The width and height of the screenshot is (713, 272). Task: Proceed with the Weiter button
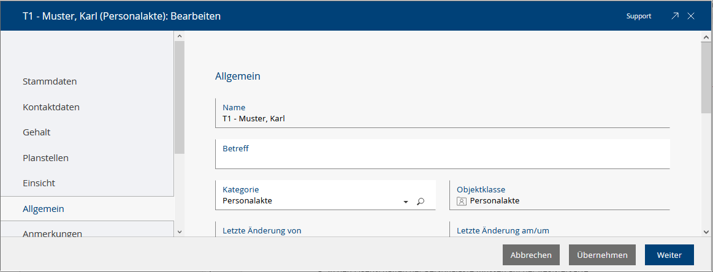pos(669,255)
